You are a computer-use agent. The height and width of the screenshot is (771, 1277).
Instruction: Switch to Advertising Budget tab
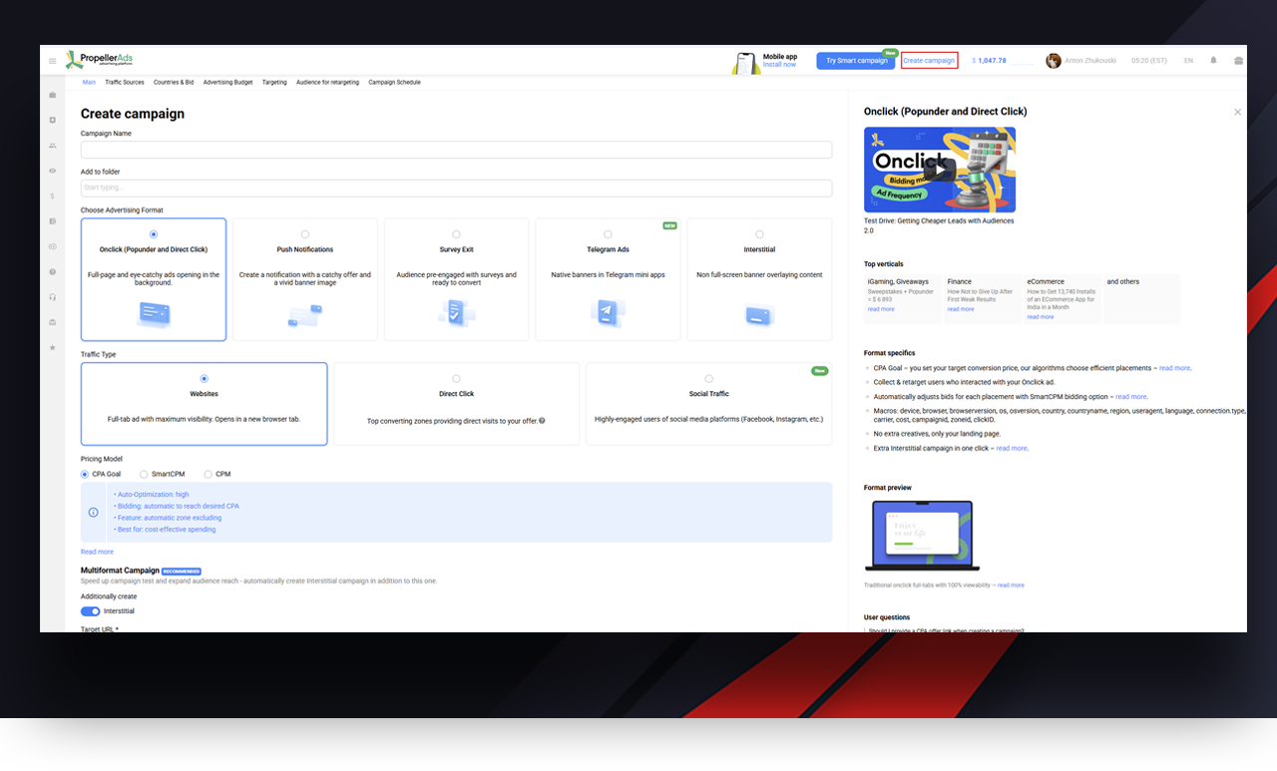click(x=227, y=83)
